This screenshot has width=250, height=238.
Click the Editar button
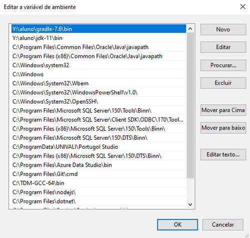click(x=223, y=47)
